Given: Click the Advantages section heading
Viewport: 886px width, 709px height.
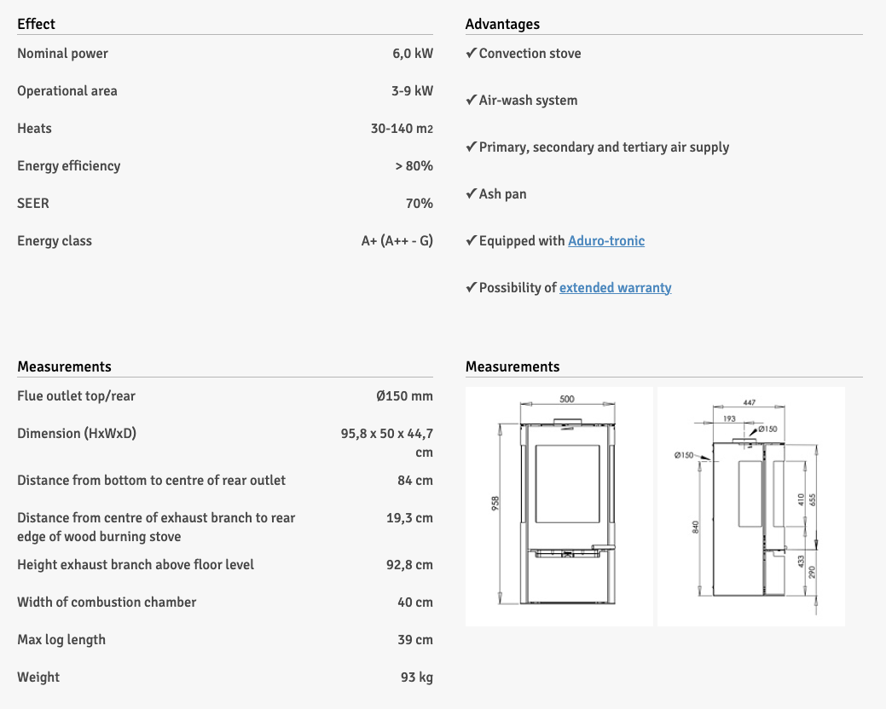Looking at the screenshot, I should [502, 24].
